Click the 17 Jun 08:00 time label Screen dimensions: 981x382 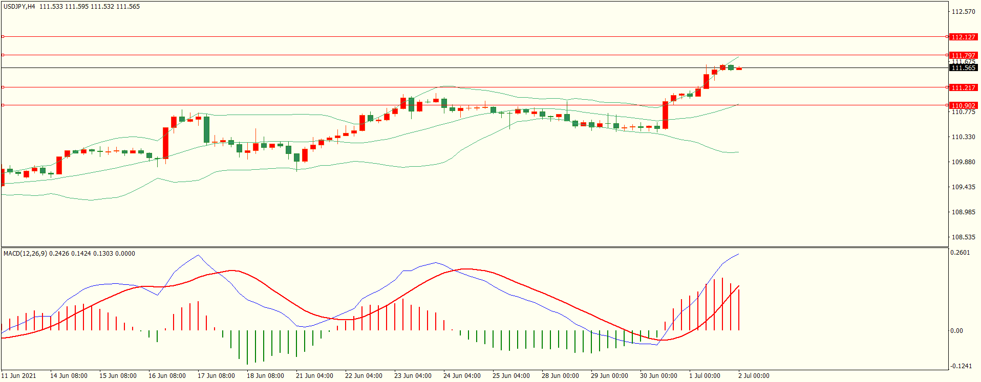click(x=216, y=376)
